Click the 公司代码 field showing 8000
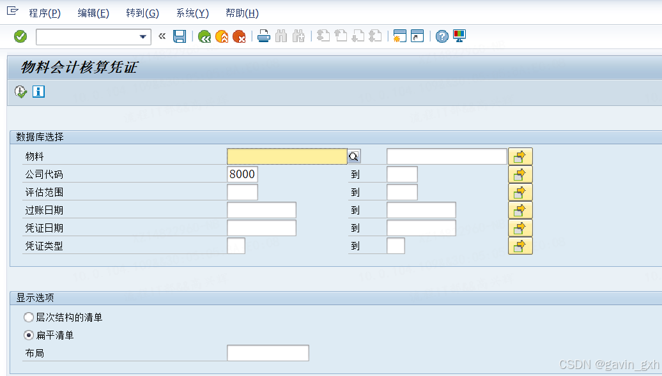Image resolution: width=662 pixels, height=376 pixels. click(x=242, y=174)
